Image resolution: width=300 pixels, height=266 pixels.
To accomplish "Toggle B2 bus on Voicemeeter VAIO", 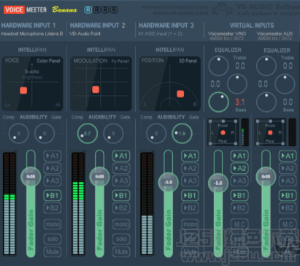I will pyautogui.click(x=239, y=208).
